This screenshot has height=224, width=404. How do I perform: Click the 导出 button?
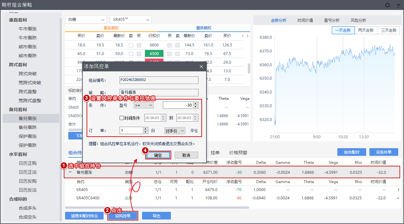pos(156,216)
